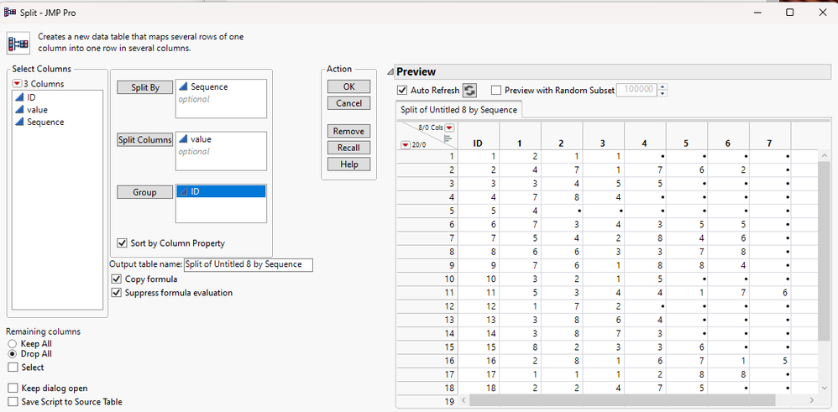
Task: Click the JMP Split title bar icon
Action: tap(9, 12)
